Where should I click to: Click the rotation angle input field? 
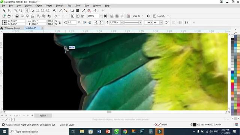pos(72,22)
